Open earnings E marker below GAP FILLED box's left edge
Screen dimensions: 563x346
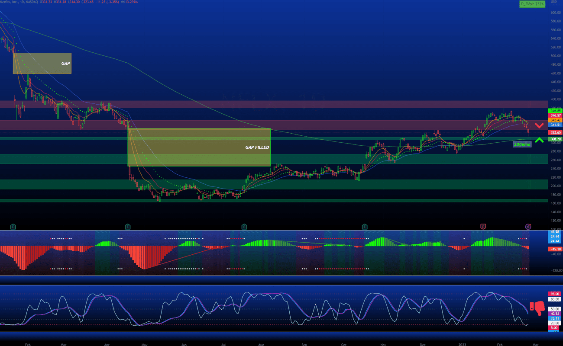[x=127, y=226]
